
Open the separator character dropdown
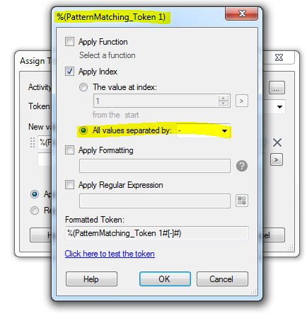point(203,130)
